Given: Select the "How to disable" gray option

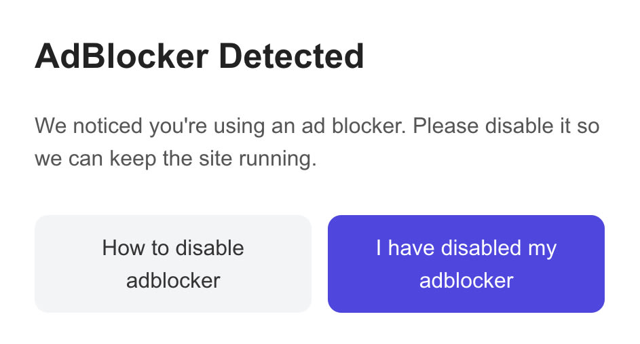Looking at the screenshot, I should pyautogui.click(x=173, y=264).
